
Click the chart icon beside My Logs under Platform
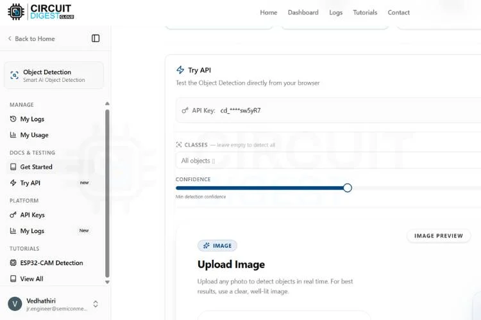pos(13,230)
